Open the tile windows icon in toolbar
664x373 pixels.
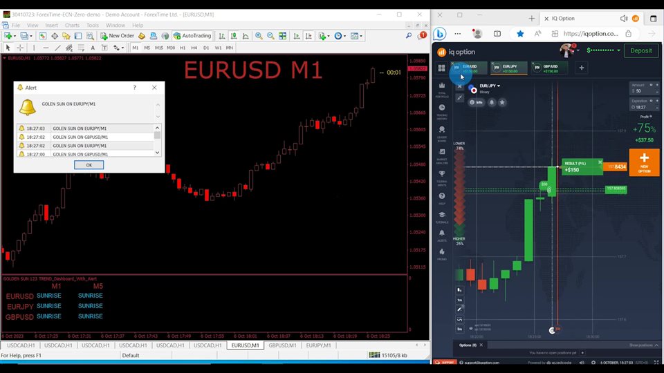[282, 36]
